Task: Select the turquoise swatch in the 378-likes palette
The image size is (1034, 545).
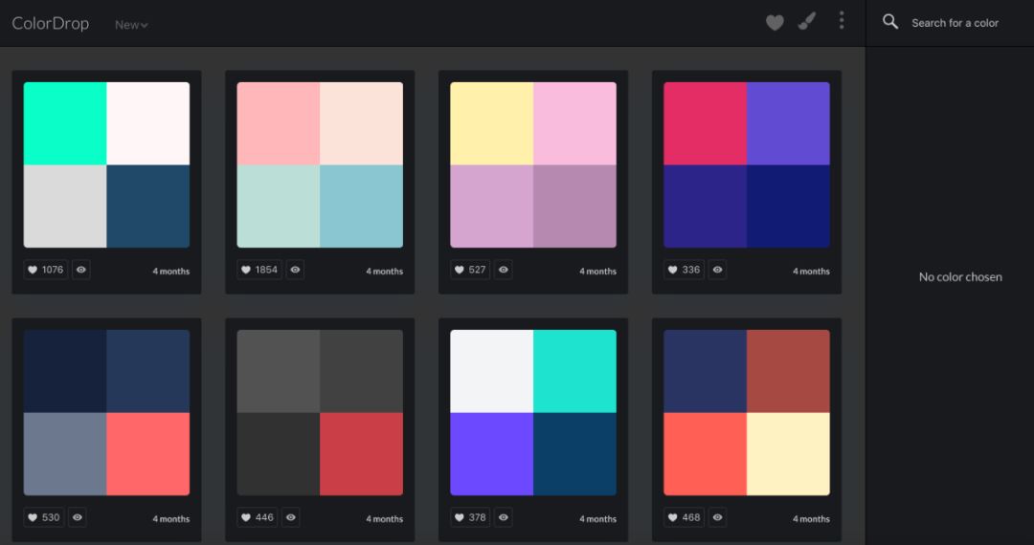Action: (574, 371)
